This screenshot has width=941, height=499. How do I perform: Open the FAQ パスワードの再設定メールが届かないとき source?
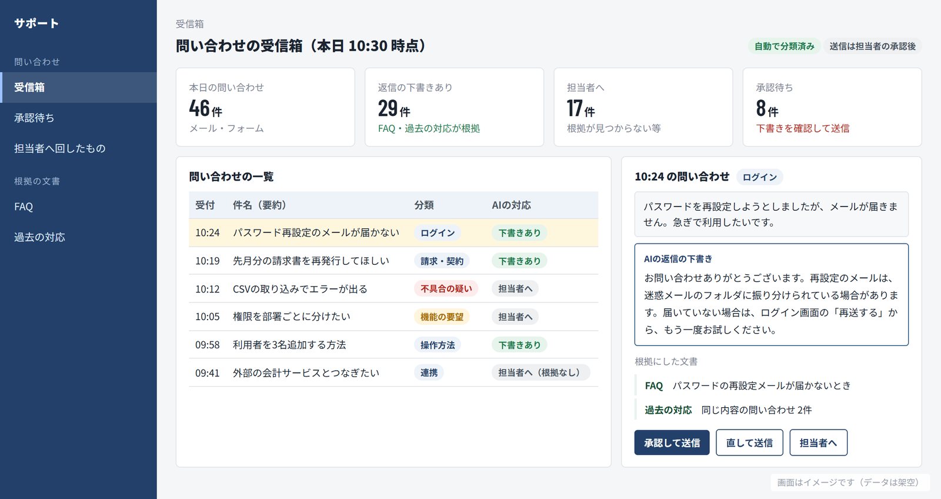772,386
